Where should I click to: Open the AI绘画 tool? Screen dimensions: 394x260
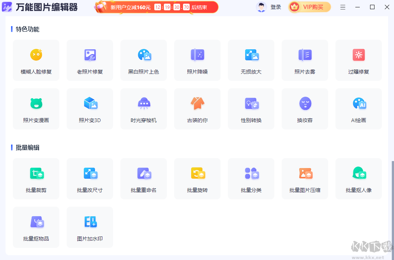click(x=358, y=108)
